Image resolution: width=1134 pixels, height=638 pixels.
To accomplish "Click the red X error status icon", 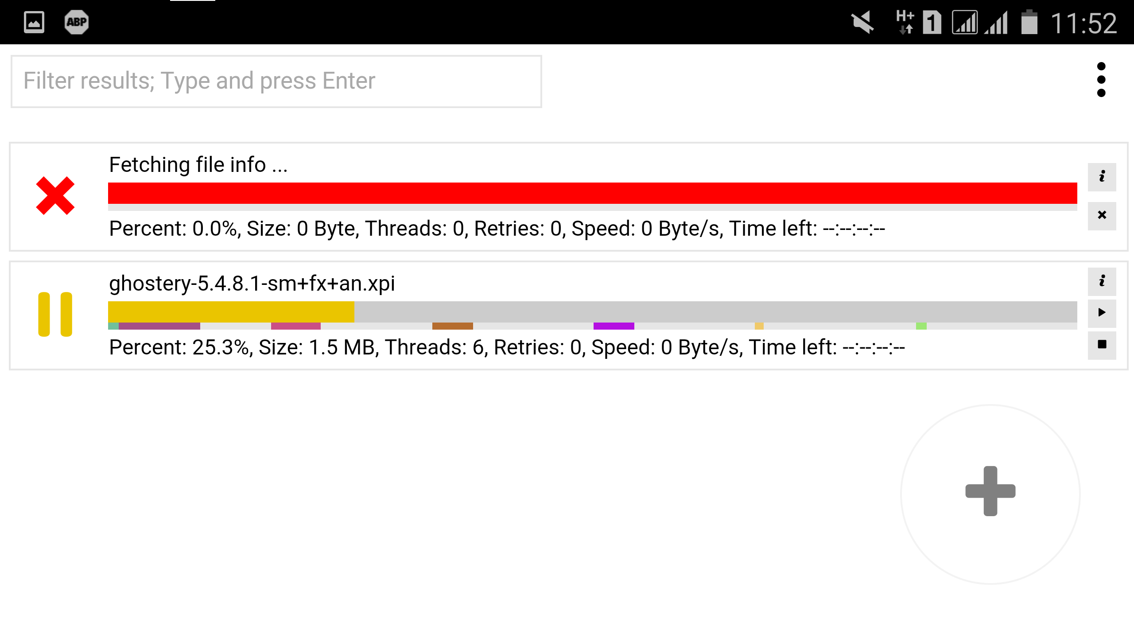I will point(55,196).
